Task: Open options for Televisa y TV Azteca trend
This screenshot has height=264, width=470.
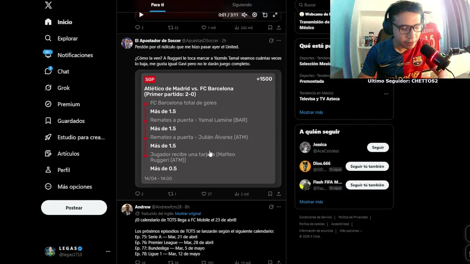Action: click(x=386, y=94)
